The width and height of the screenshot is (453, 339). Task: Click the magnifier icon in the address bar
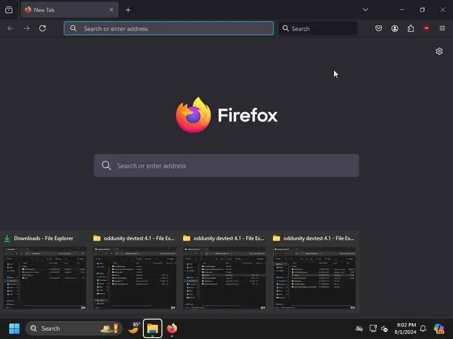coord(73,28)
